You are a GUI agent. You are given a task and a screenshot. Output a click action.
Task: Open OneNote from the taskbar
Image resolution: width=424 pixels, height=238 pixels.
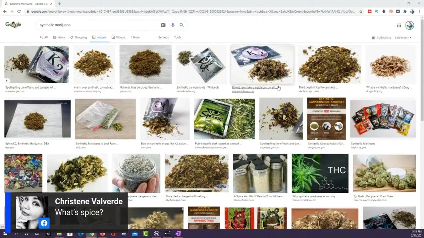(178, 234)
